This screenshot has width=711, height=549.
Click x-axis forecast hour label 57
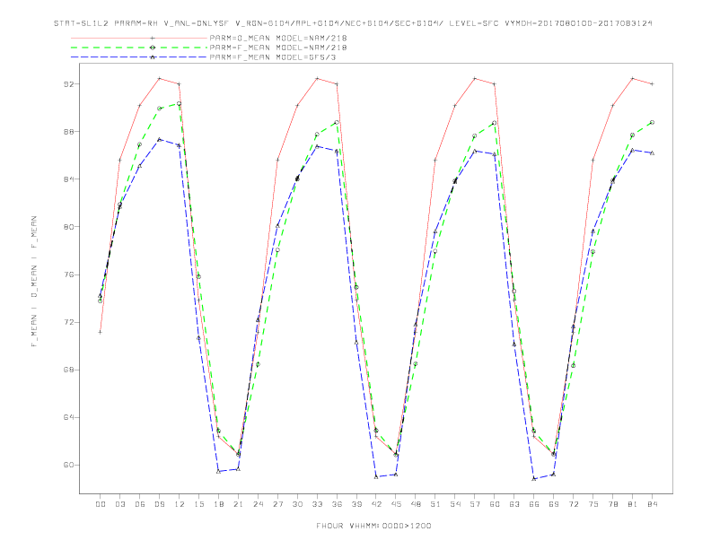click(475, 504)
